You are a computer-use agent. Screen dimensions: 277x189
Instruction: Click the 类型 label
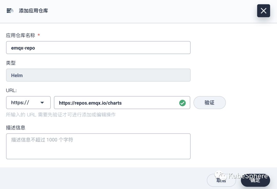click(11, 63)
